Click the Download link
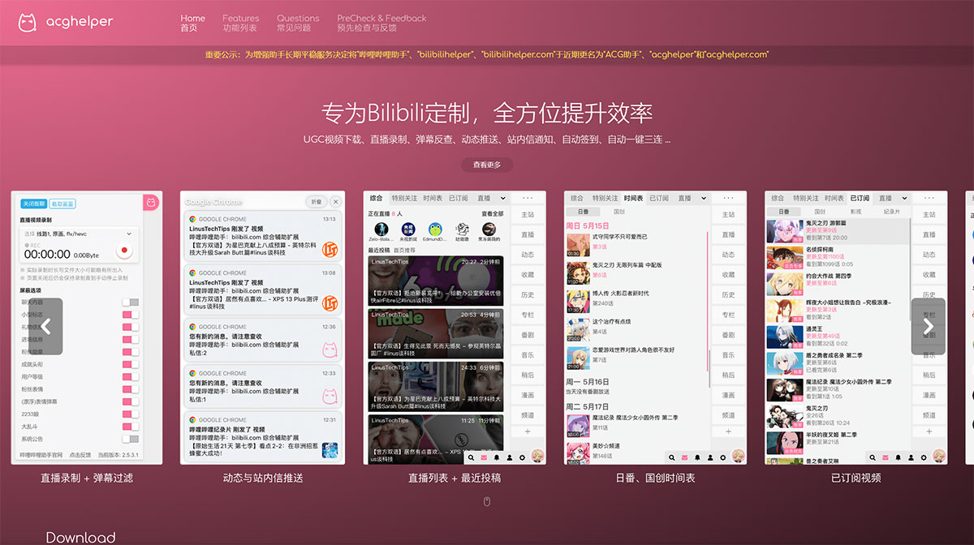 (x=79, y=537)
